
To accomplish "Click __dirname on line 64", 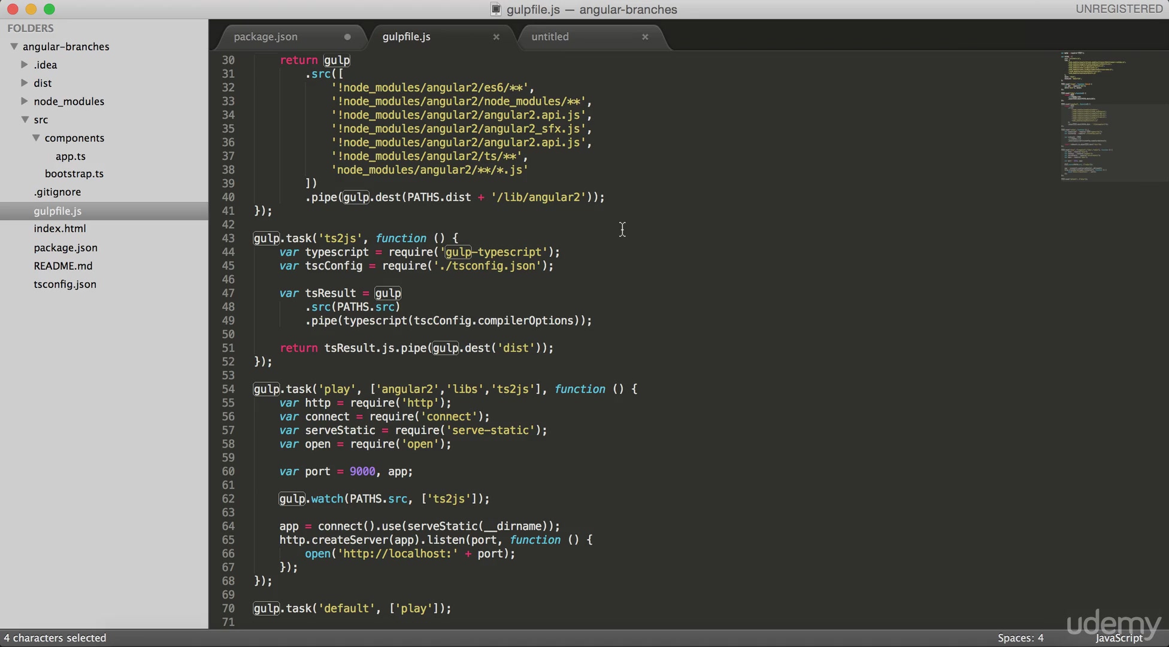I will tap(513, 527).
